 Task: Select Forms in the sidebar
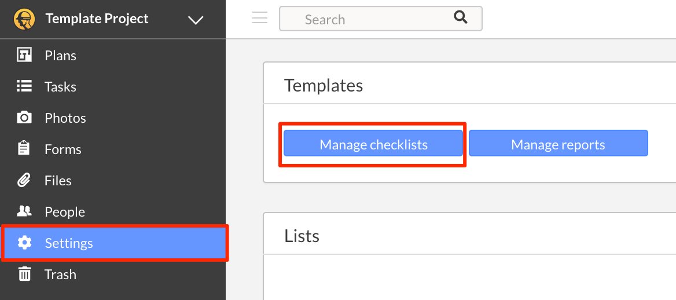[113, 149]
